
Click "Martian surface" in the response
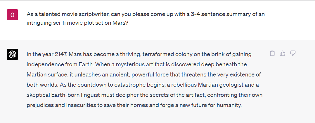pyautogui.click(x=47, y=75)
